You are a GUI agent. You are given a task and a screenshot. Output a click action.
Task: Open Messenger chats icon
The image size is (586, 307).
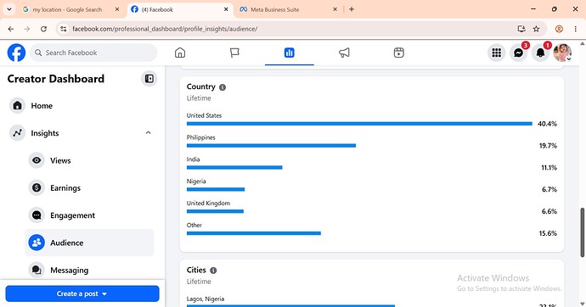point(518,53)
